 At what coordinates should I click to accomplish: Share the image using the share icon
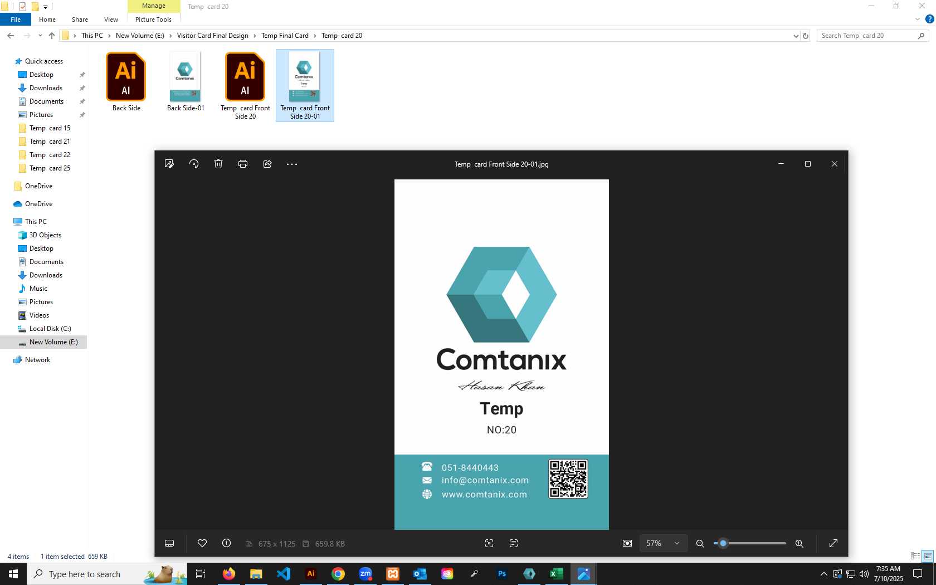[267, 164]
